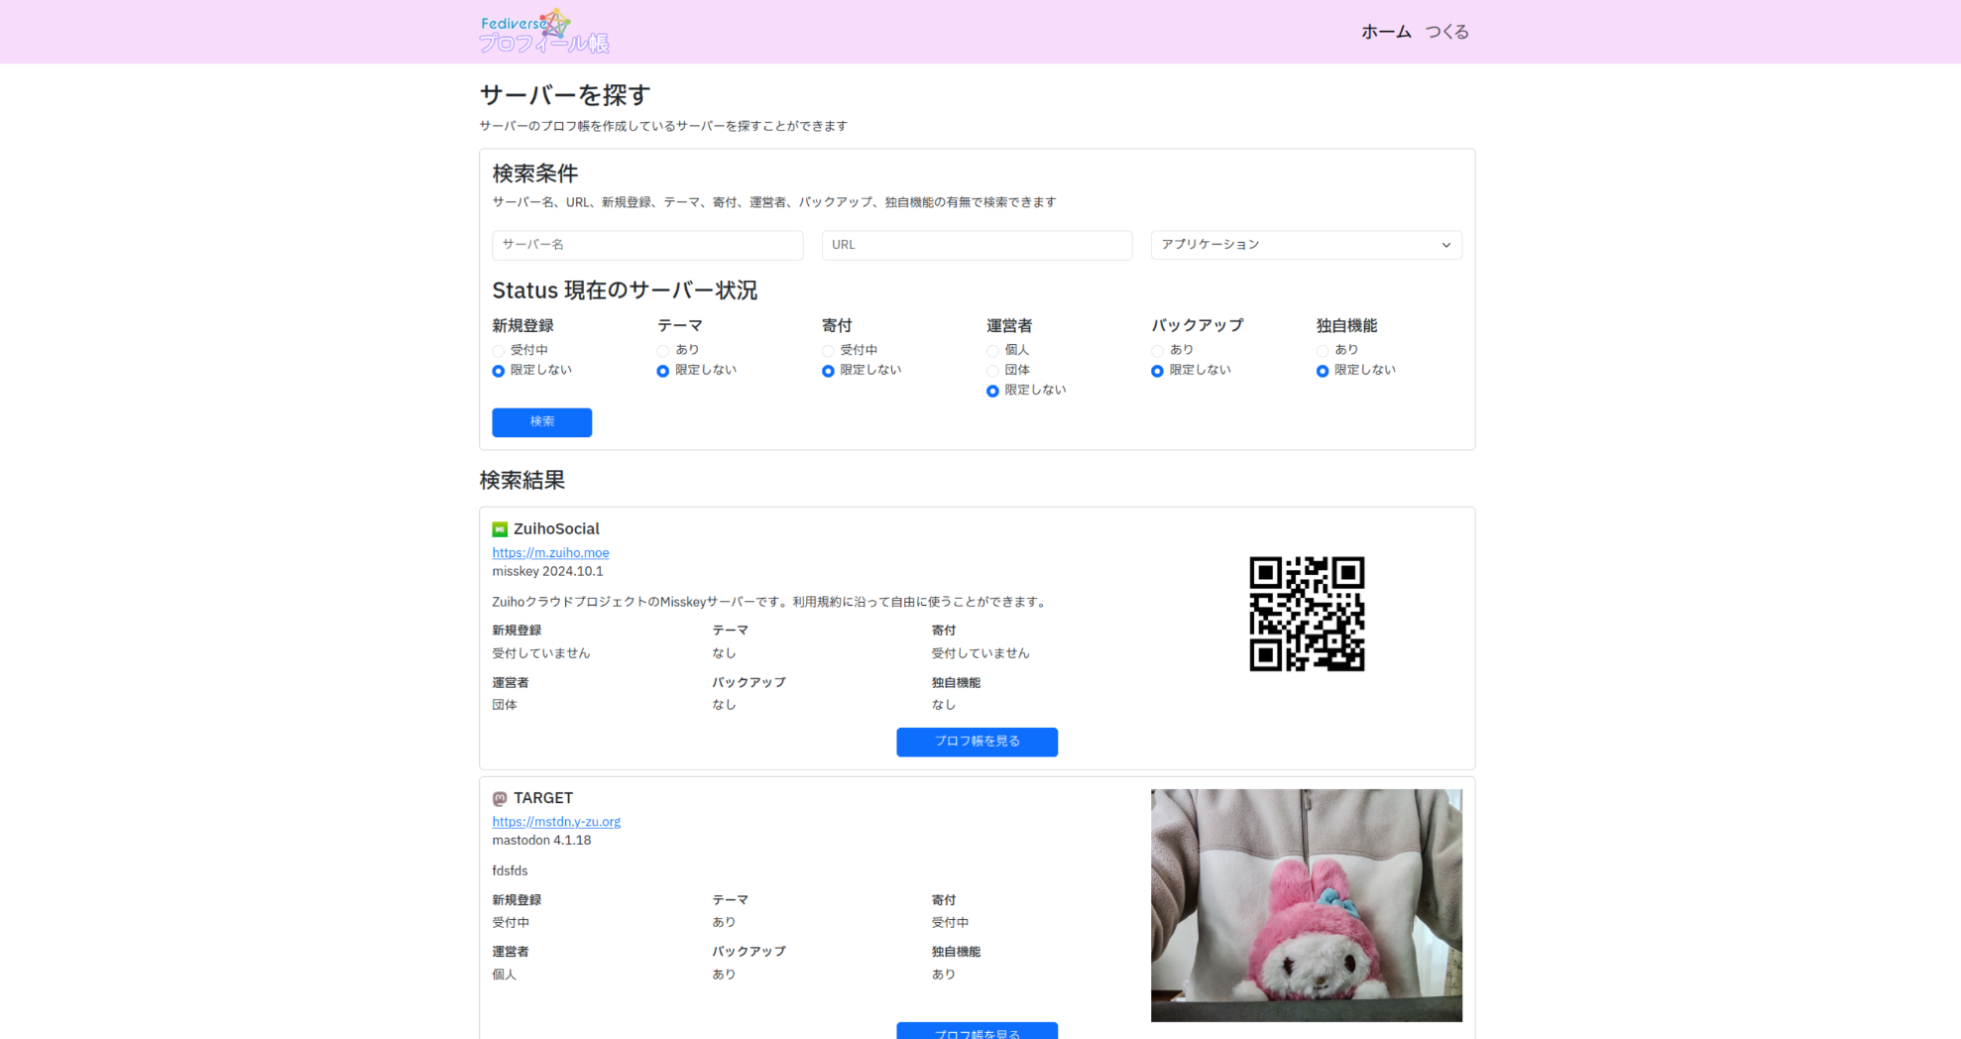The width and height of the screenshot is (1961, 1039).
Task: Open the つくる menu item
Action: pos(1446,32)
